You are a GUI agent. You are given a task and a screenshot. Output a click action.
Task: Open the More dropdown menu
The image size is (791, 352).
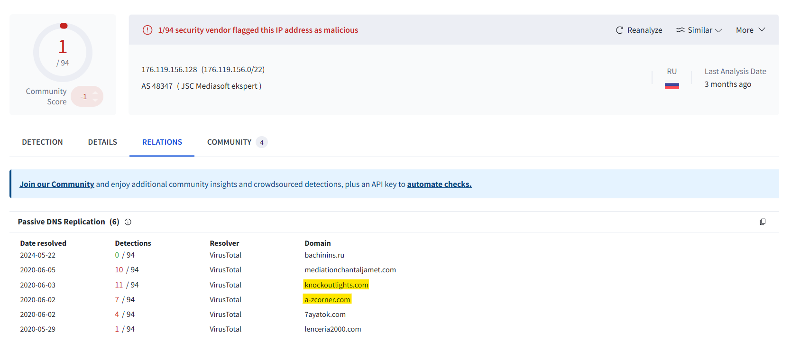click(750, 30)
